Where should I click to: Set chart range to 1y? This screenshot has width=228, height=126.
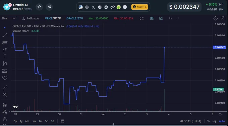[x=21, y=121]
